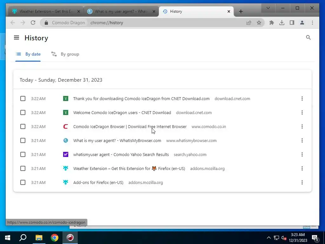Check the 'Weather Extension' entry checkbox
The width and height of the screenshot is (325, 244).
[x=23, y=168]
